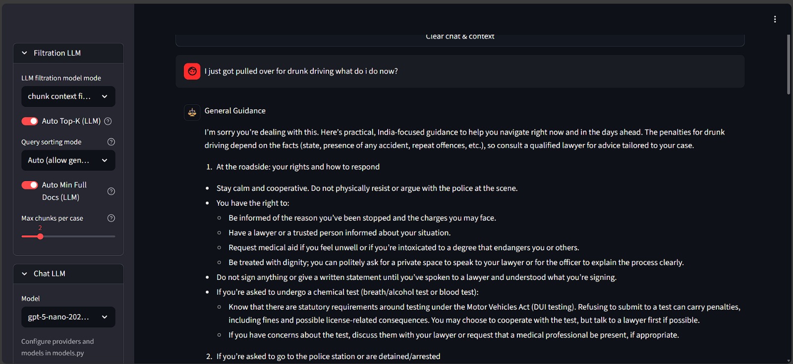Screen dimensions: 793x364
Task: Toggle the Auto Top-K (LLM) switch
Action: click(x=30, y=121)
